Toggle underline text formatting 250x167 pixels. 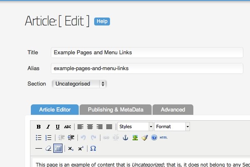pyautogui.click(x=57, y=127)
